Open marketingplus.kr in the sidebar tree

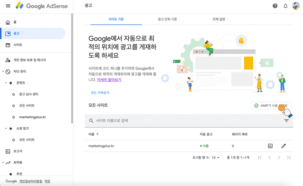click(x=32, y=117)
